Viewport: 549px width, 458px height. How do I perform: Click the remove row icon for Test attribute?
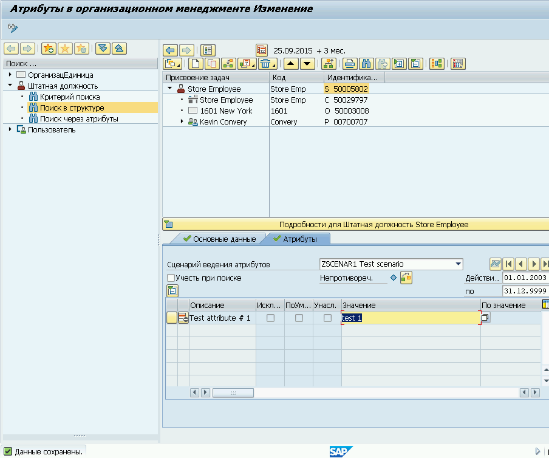(183, 318)
